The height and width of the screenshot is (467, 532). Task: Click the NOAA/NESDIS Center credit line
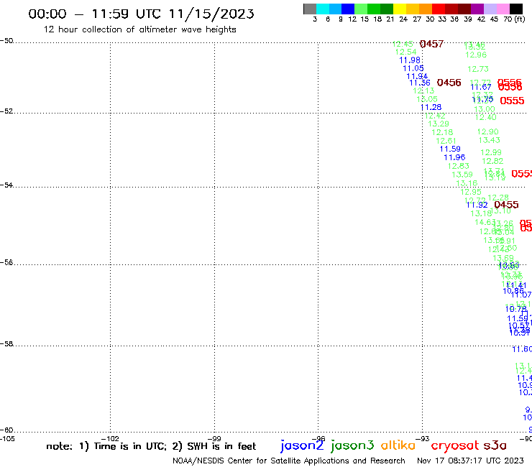pos(289,461)
